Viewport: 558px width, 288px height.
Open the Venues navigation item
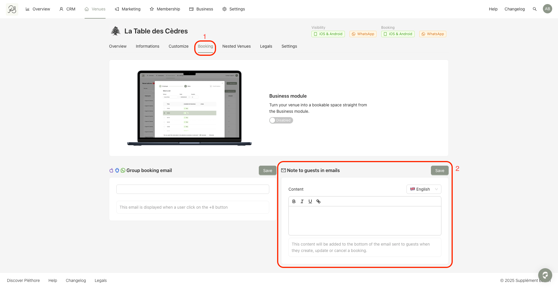[x=95, y=9]
